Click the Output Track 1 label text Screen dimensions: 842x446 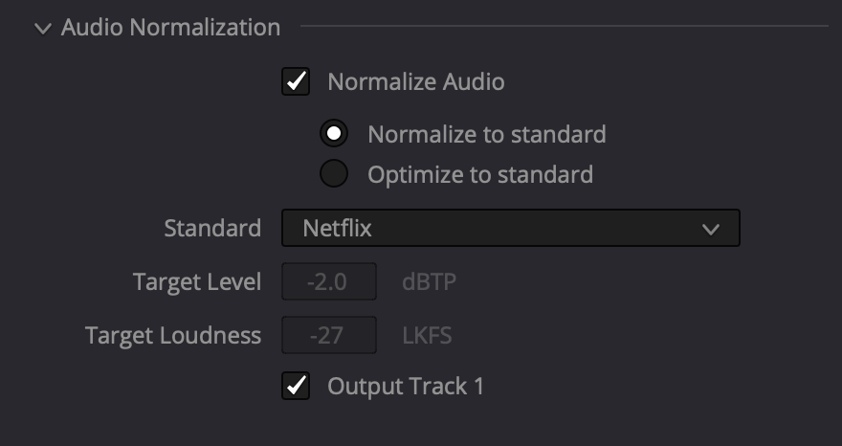[x=406, y=387]
